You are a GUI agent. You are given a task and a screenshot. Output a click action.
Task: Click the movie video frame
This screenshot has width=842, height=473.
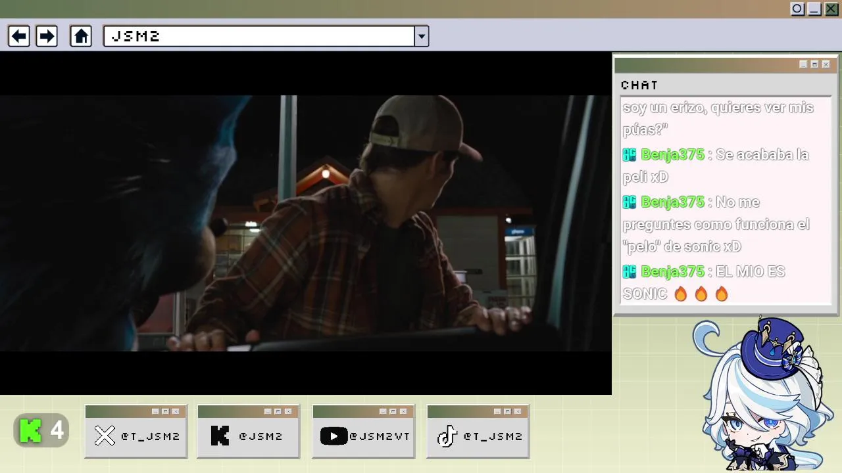(306, 223)
